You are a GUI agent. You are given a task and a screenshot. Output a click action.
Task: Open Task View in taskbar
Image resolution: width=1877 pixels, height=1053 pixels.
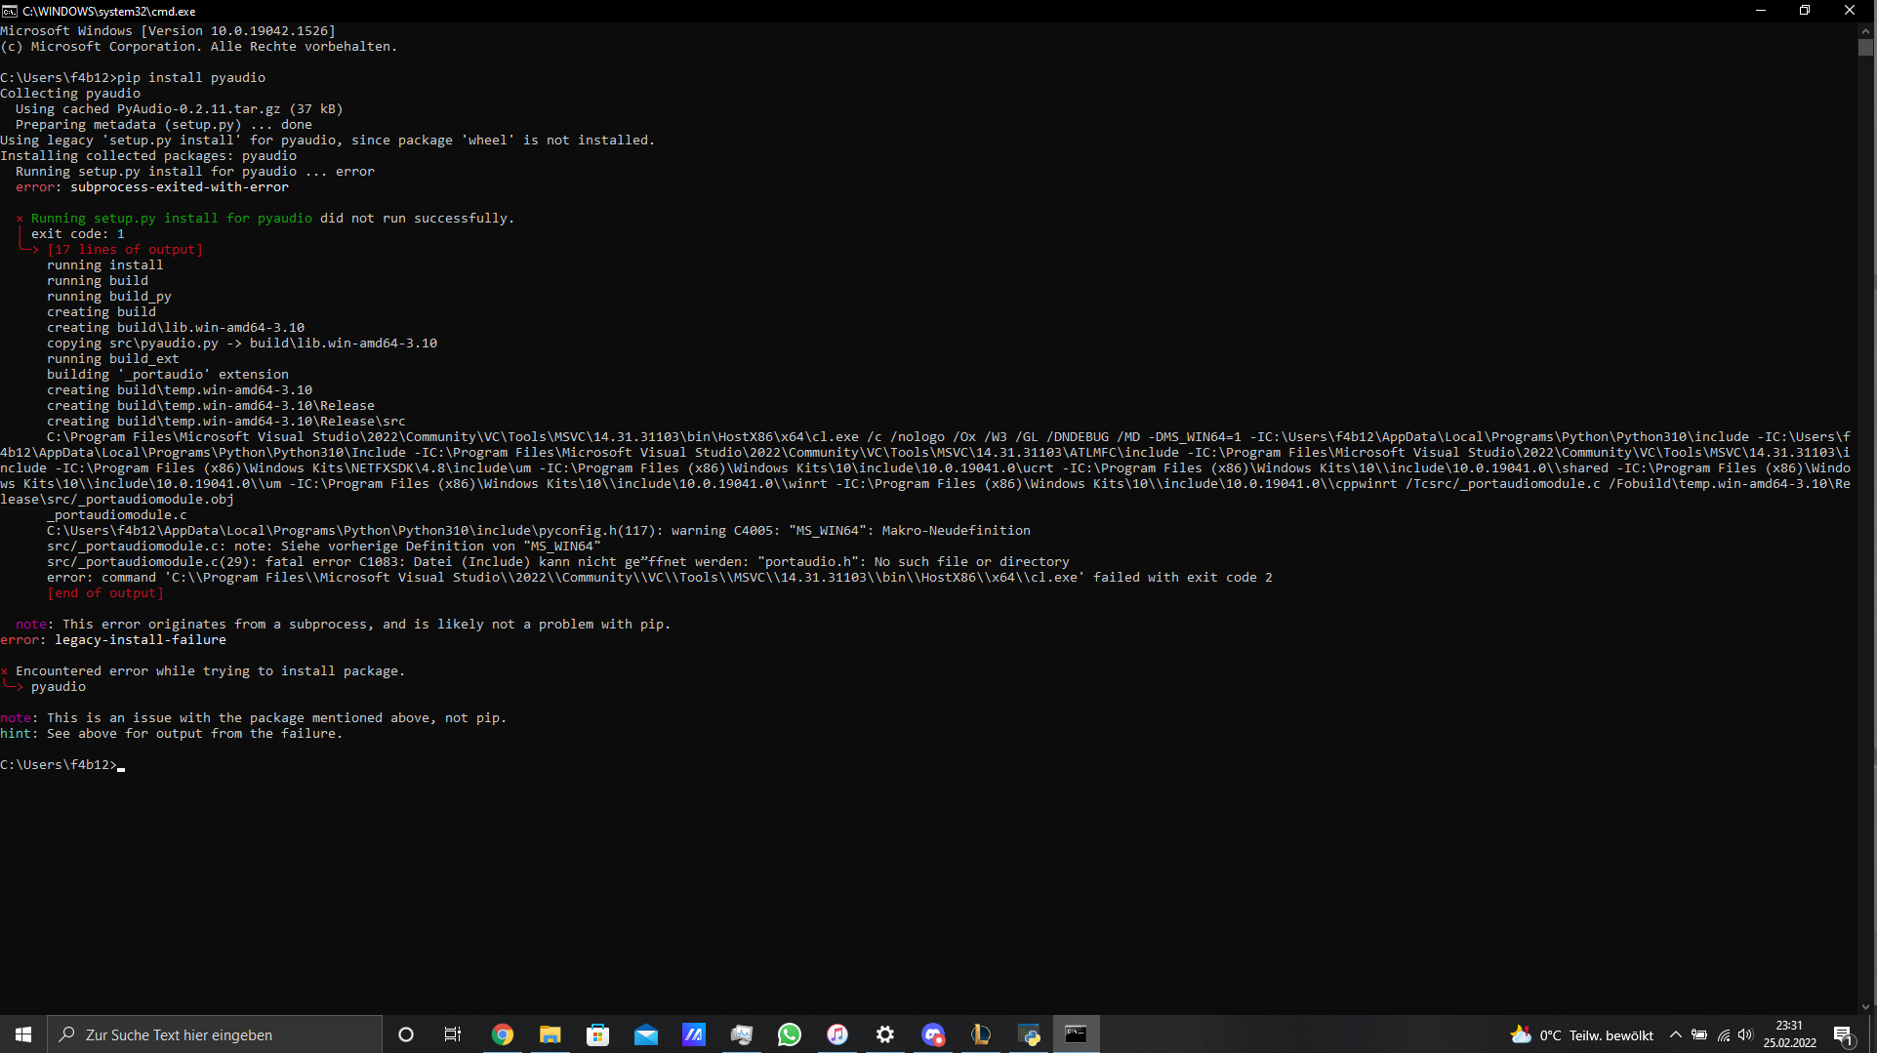click(x=453, y=1034)
